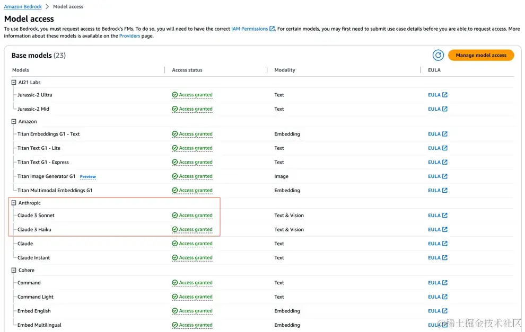Select the Command Light model name
Viewport: 525px width, 332px height.
point(36,297)
